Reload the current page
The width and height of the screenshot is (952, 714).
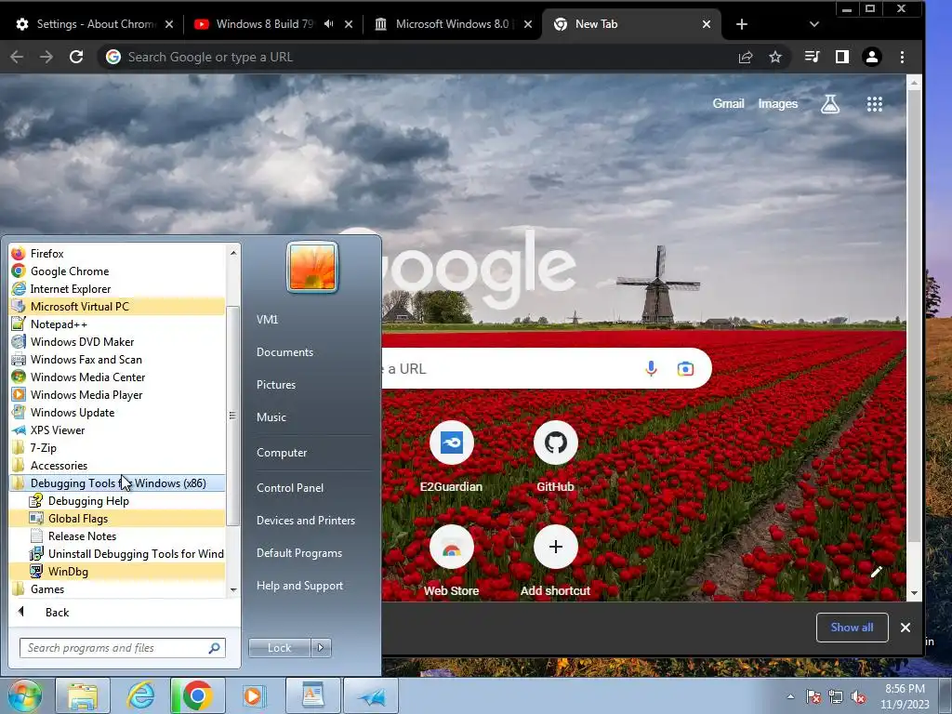(76, 57)
